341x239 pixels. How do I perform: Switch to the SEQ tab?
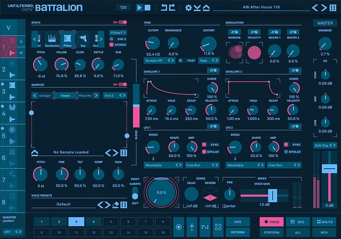(298, 222)
